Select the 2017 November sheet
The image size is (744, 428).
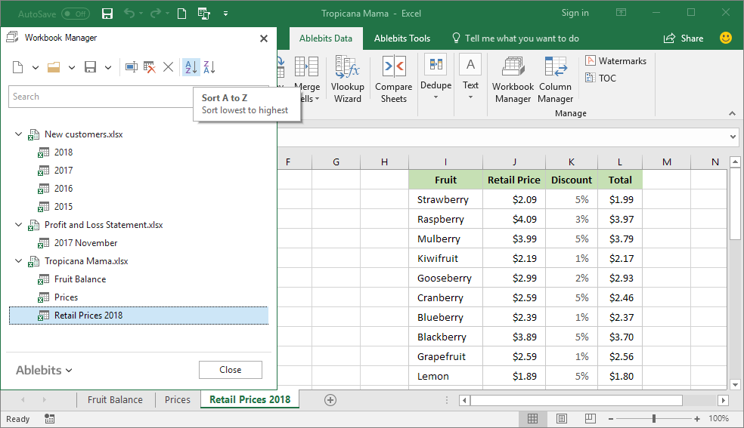85,243
